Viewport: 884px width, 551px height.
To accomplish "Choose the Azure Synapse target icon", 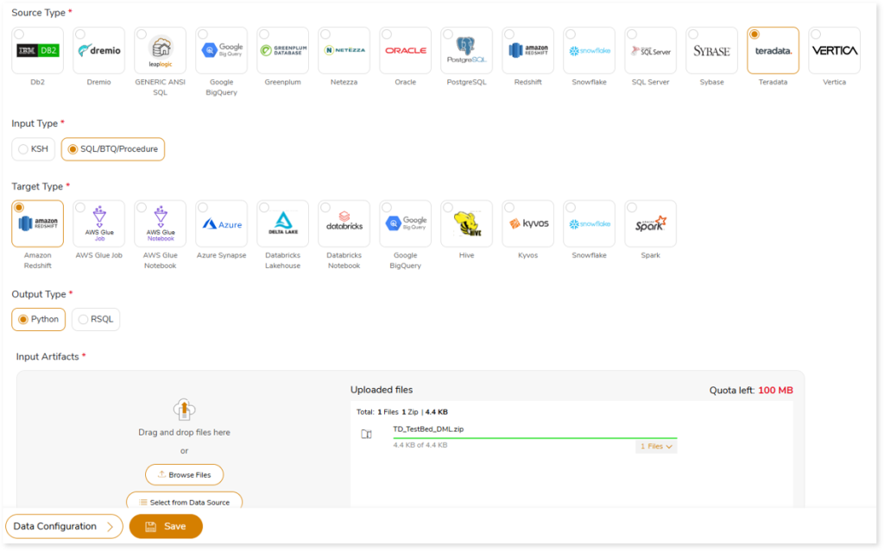I will pos(221,224).
